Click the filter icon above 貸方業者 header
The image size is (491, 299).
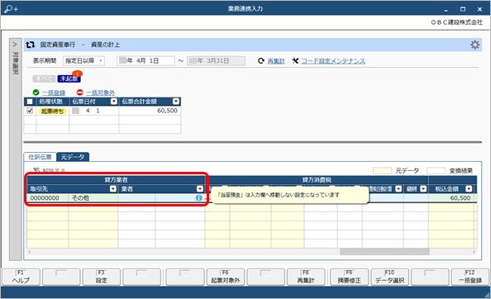pyautogui.click(x=36, y=170)
